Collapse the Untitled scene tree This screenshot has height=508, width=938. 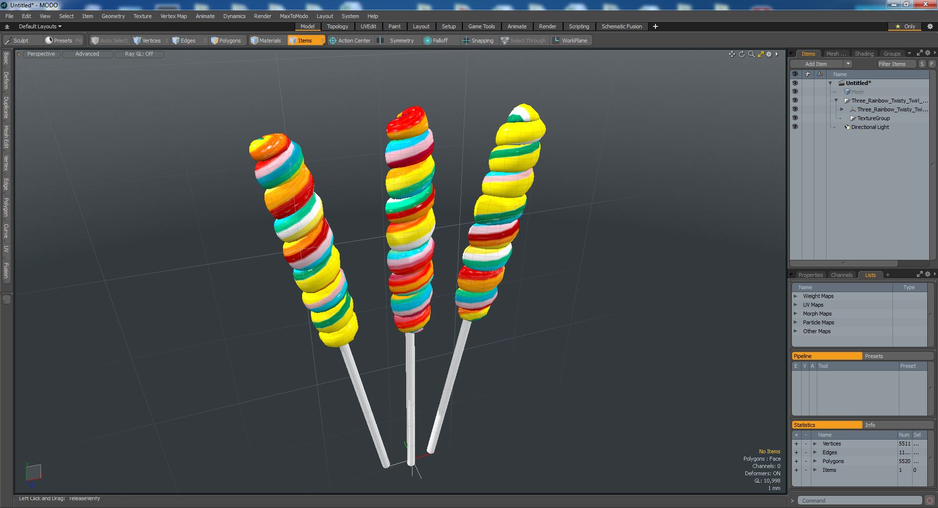[x=830, y=83]
